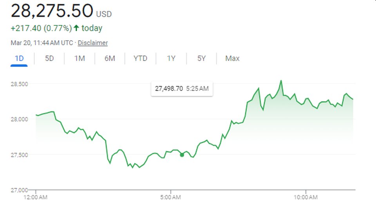This screenshot has height=205, width=376.
Task: Show the 6M price history tab
Action: (x=110, y=59)
